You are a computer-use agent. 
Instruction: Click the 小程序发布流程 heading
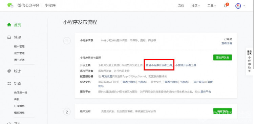coord(80,22)
